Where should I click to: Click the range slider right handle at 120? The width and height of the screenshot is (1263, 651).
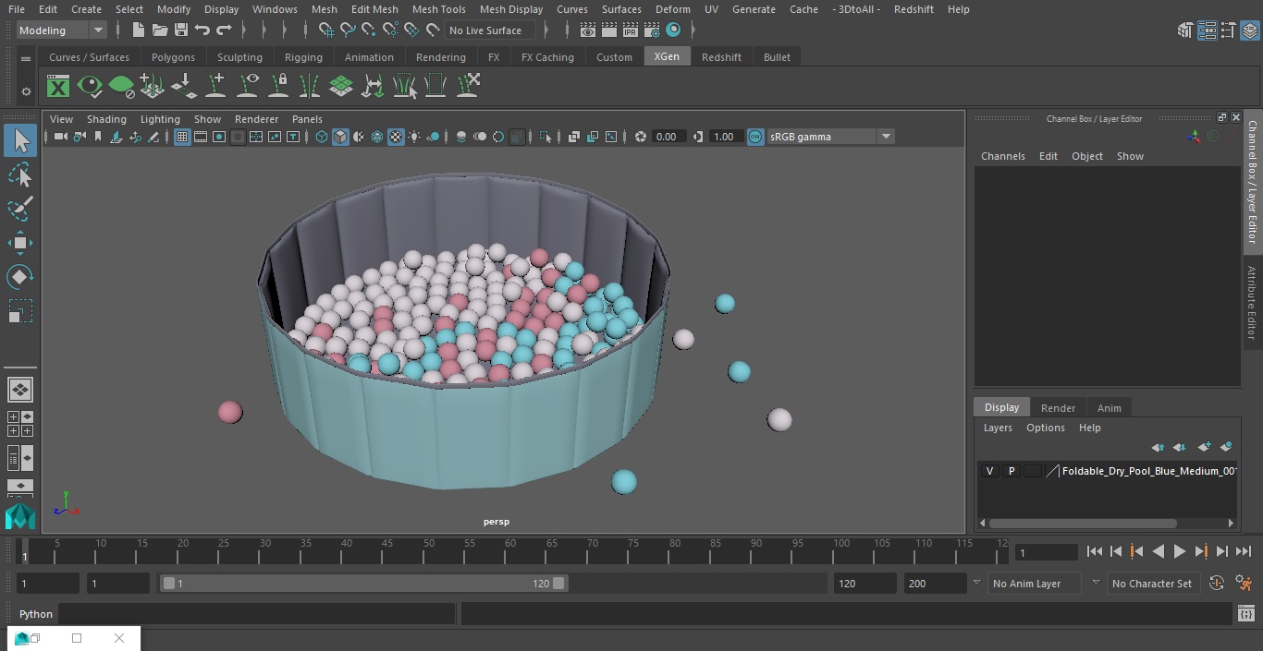558,584
